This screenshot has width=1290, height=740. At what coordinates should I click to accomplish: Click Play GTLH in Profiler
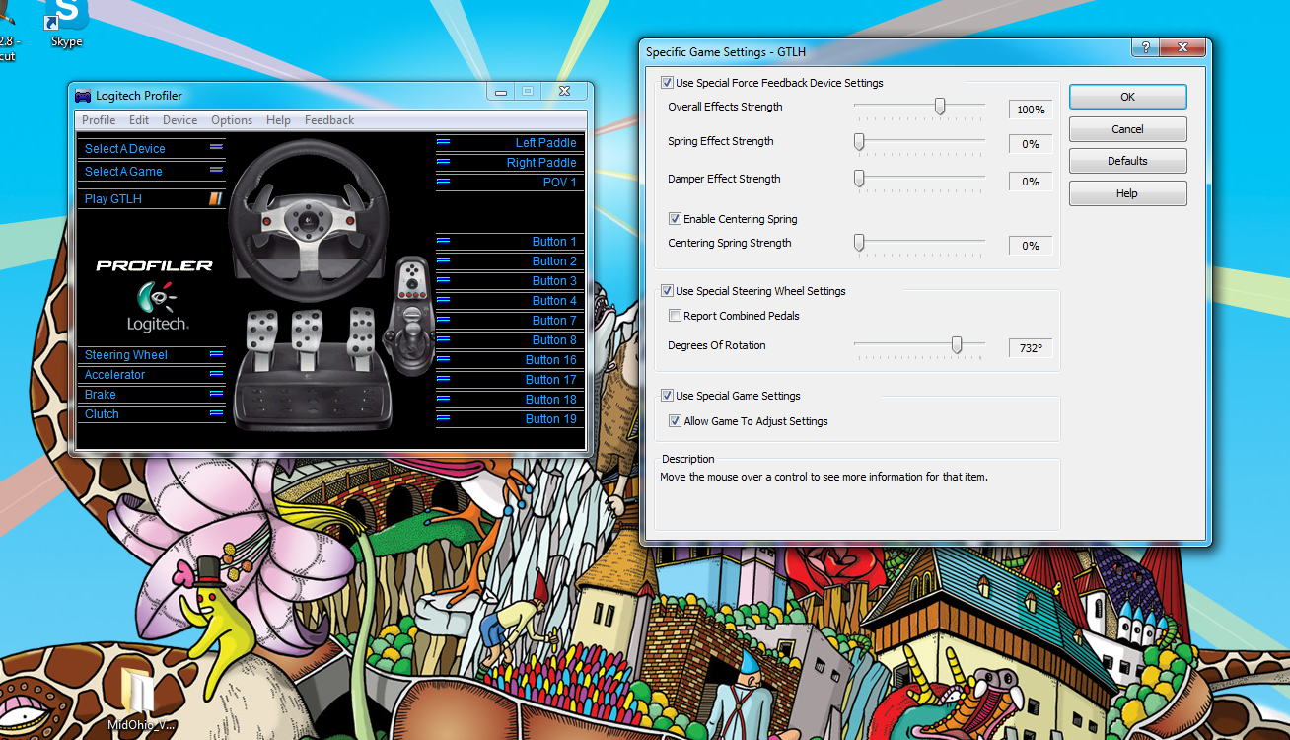point(113,199)
